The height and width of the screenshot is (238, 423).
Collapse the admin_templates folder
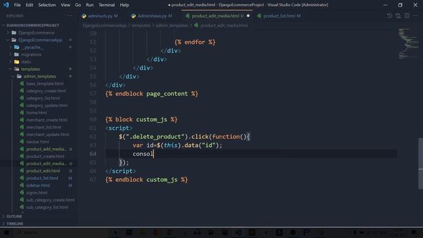40,77
